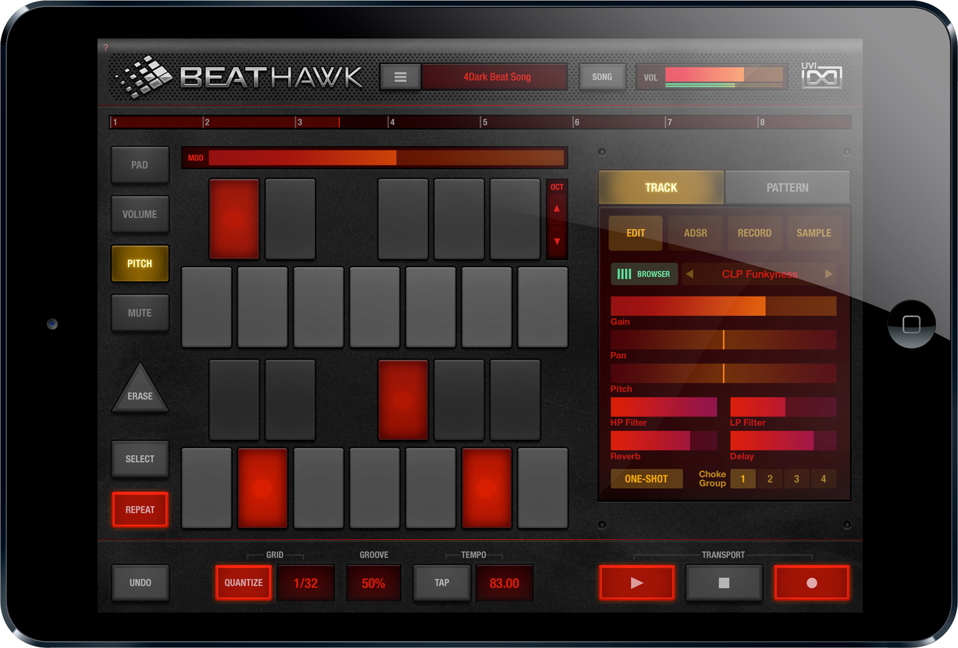Toggle REPEAT mode off
The image size is (958, 648).
[x=140, y=509]
